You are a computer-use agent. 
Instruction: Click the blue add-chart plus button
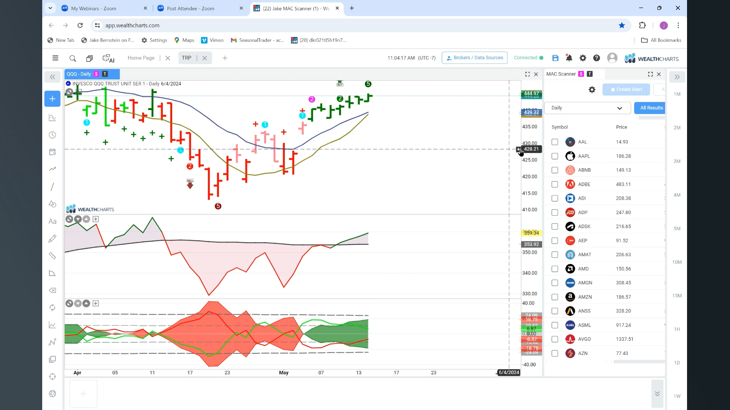coord(52,99)
